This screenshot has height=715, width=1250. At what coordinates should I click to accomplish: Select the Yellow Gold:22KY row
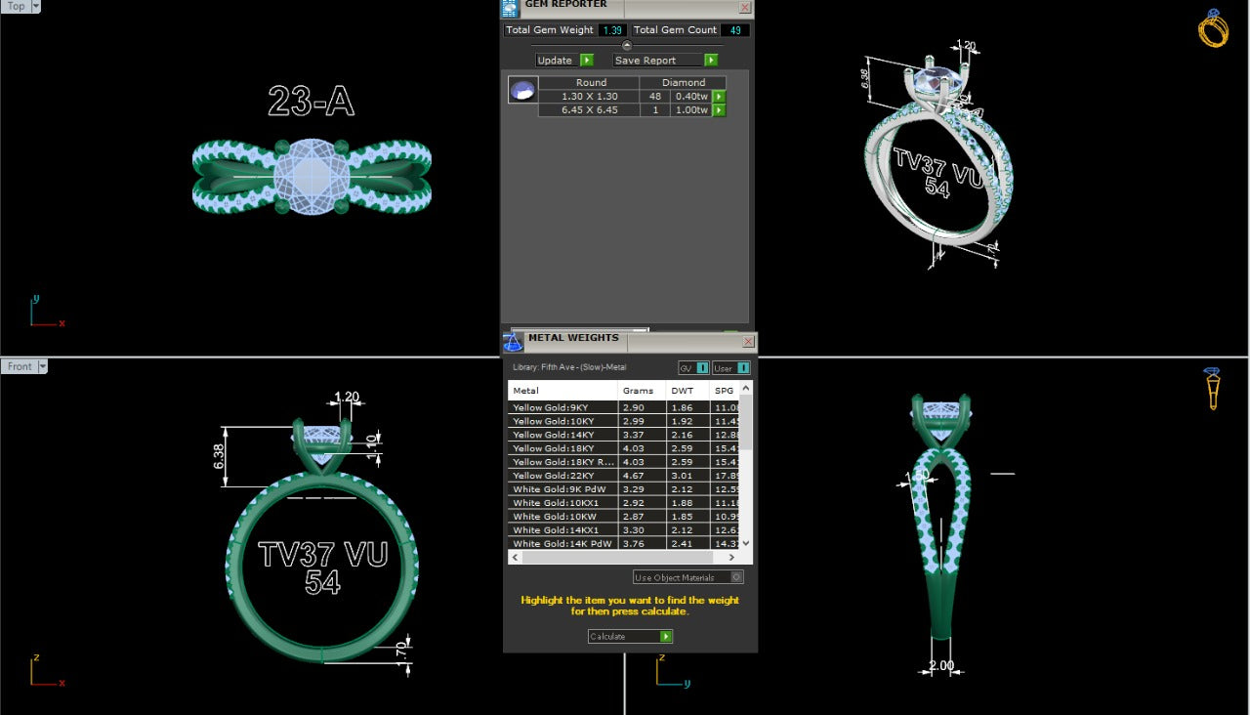624,476
